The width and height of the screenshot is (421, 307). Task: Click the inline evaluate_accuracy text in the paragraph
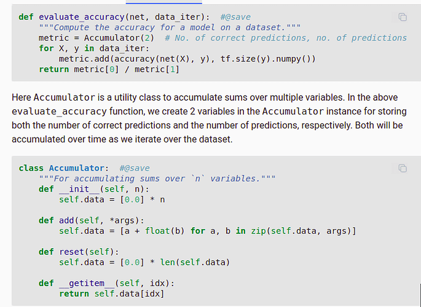point(60,111)
